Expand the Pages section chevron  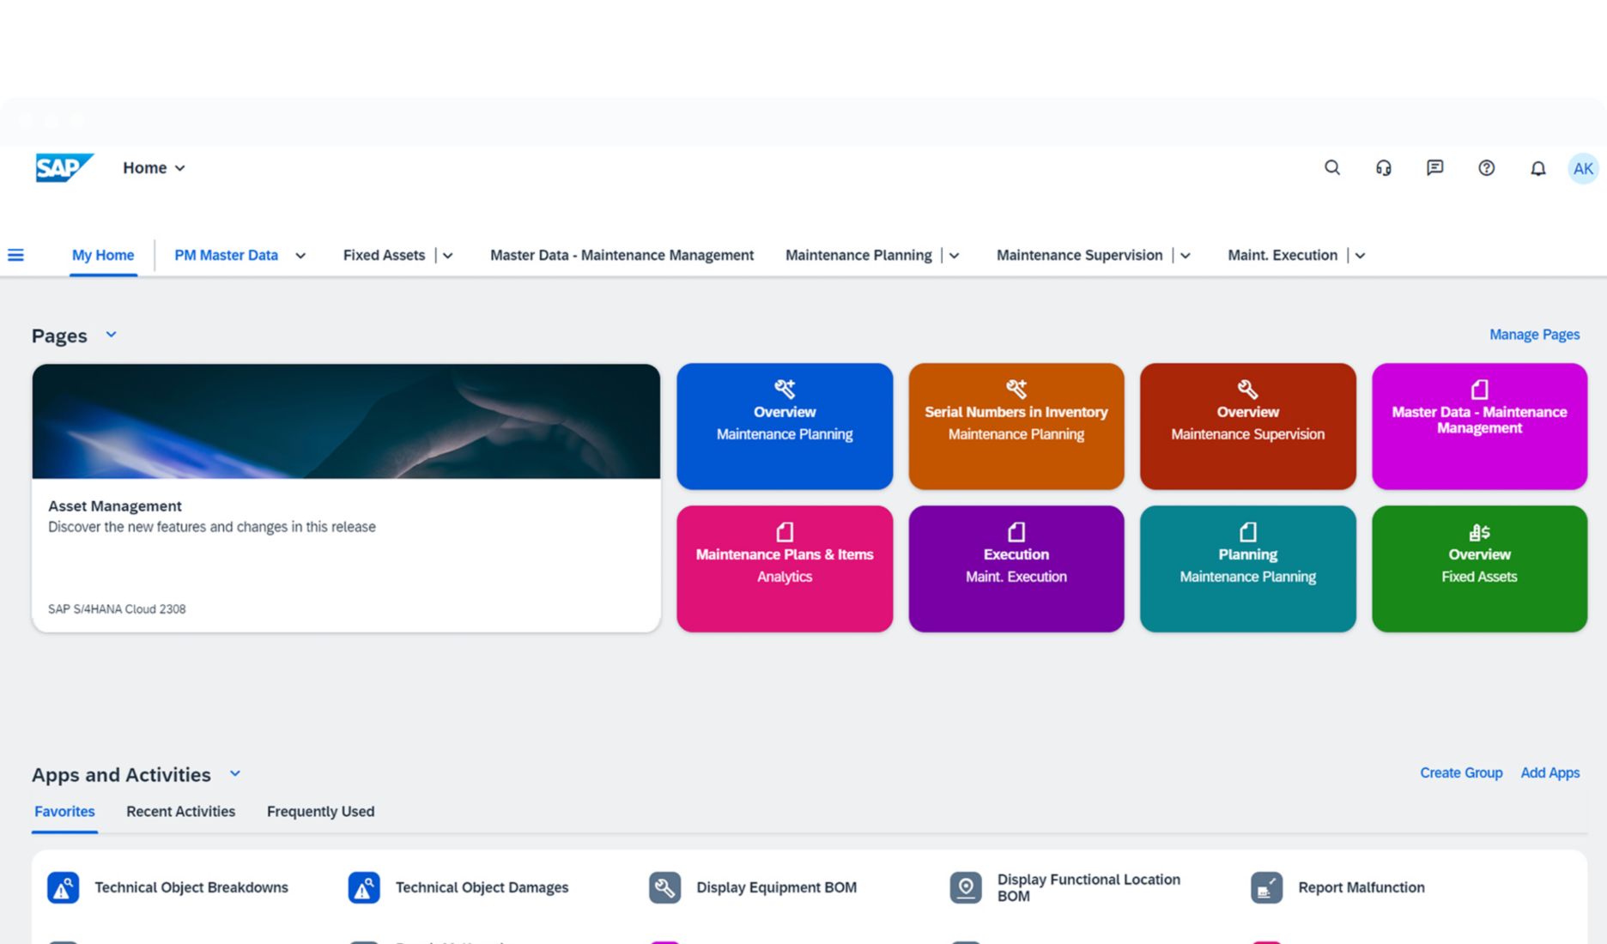pyautogui.click(x=111, y=335)
